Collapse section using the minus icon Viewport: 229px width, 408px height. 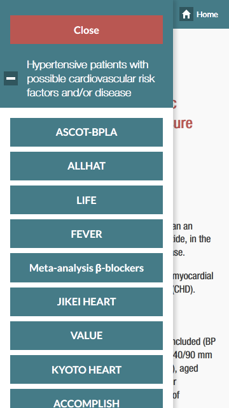[11, 78]
